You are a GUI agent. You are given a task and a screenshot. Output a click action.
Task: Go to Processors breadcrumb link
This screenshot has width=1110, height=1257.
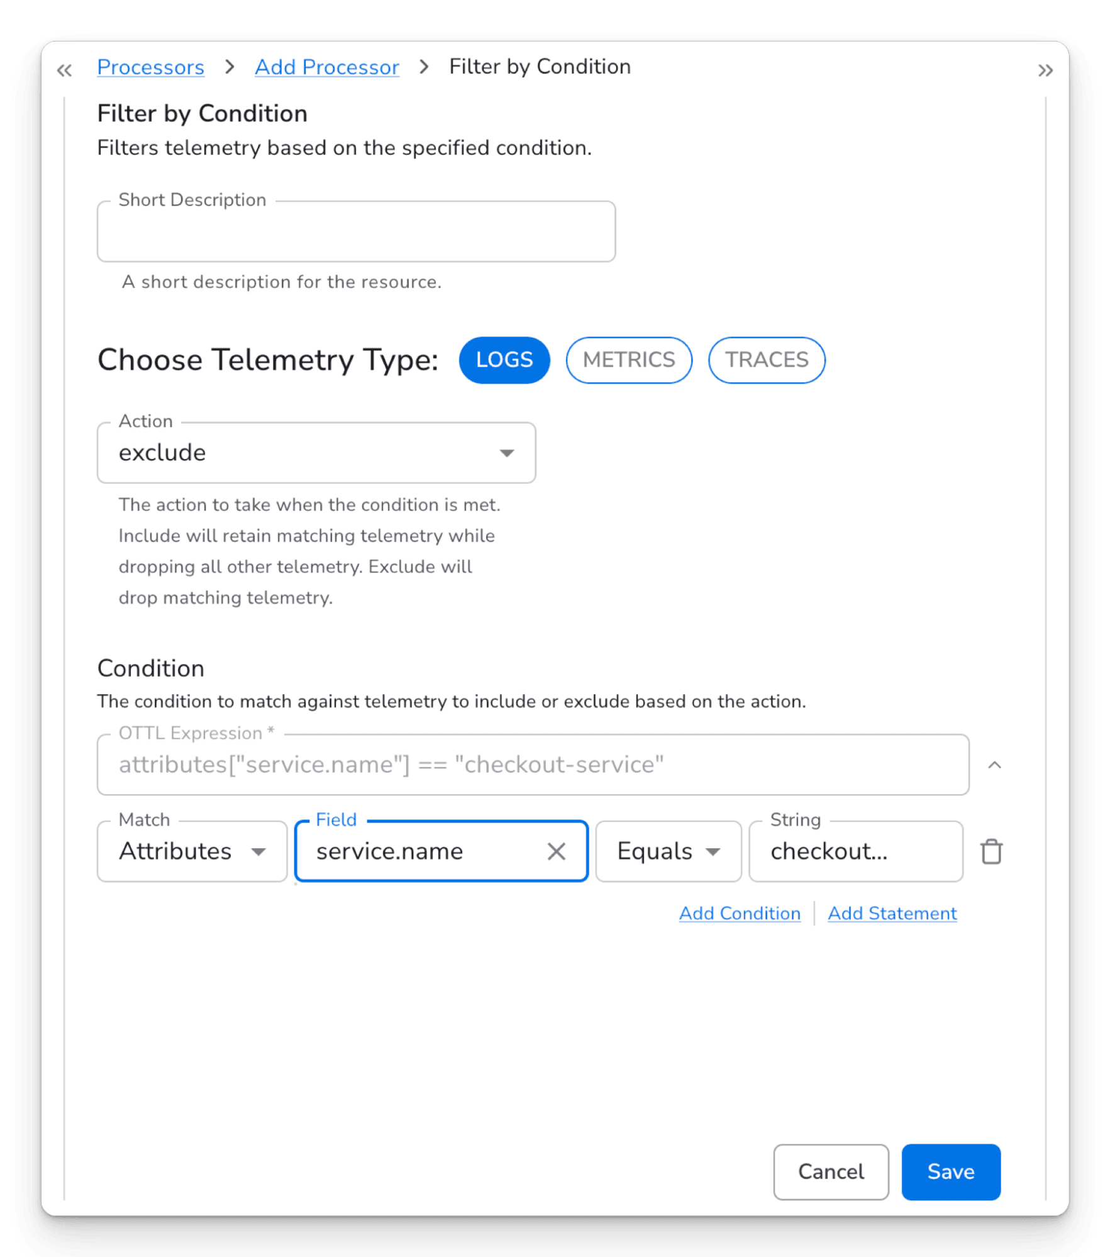150,67
